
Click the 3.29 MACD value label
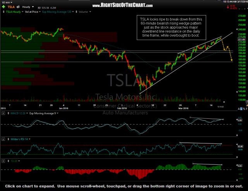pos(240,120)
